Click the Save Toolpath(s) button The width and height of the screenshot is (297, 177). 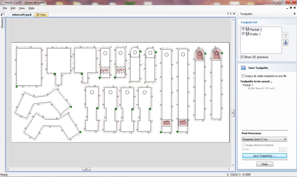(x=264, y=156)
